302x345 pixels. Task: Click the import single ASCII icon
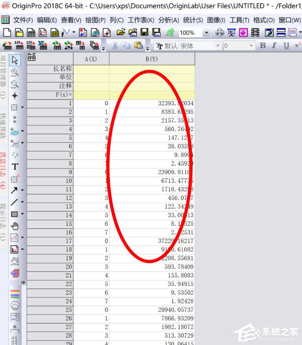(19, 46)
